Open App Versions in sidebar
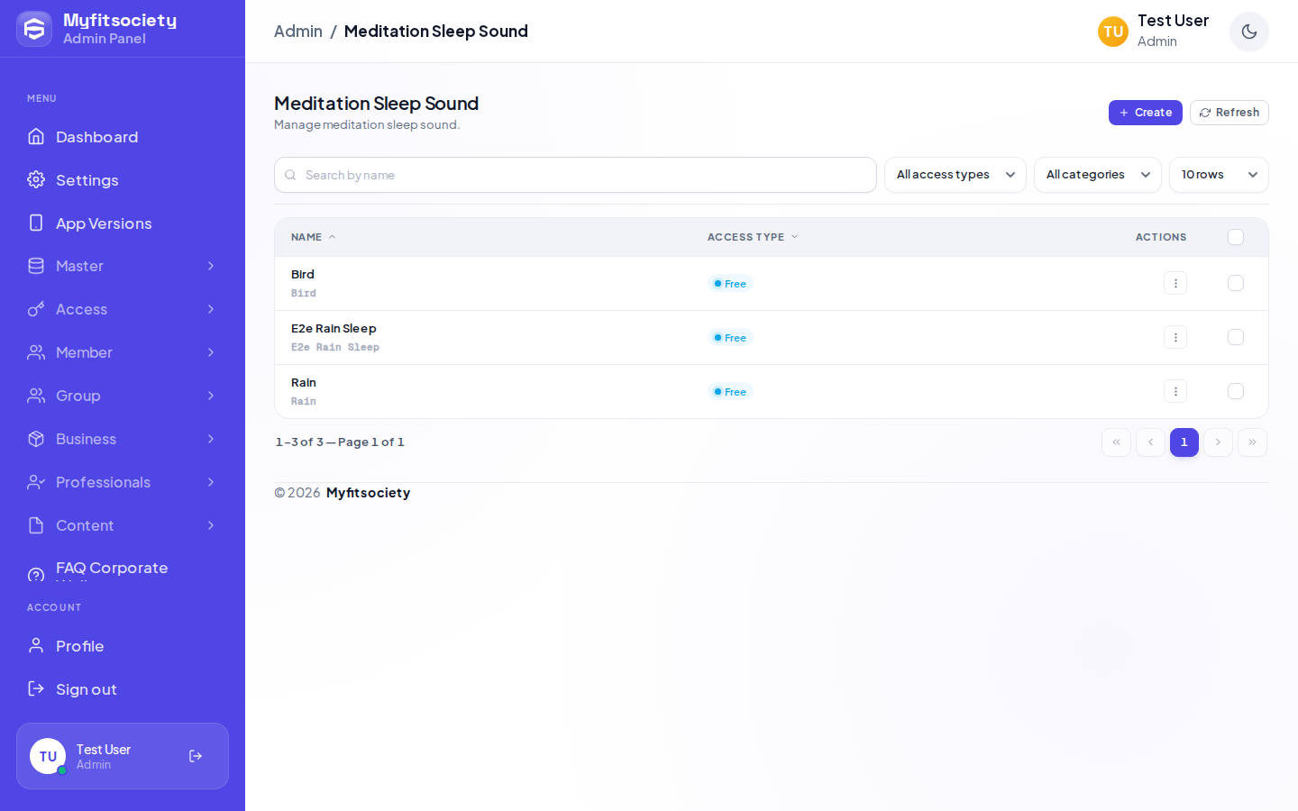 pyautogui.click(x=123, y=223)
